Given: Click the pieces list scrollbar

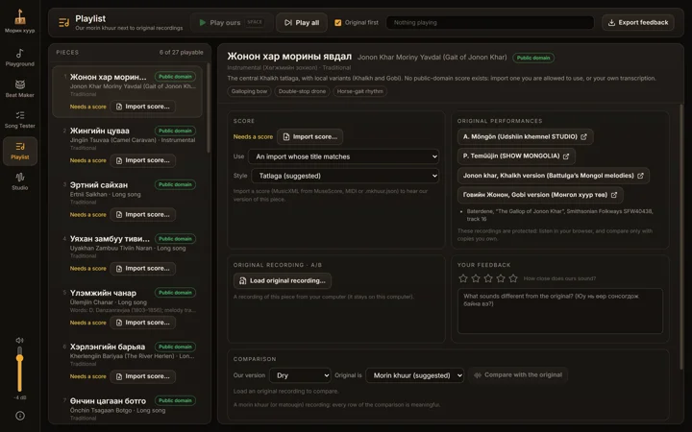Looking at the screenshot, I should coord(209,108).
